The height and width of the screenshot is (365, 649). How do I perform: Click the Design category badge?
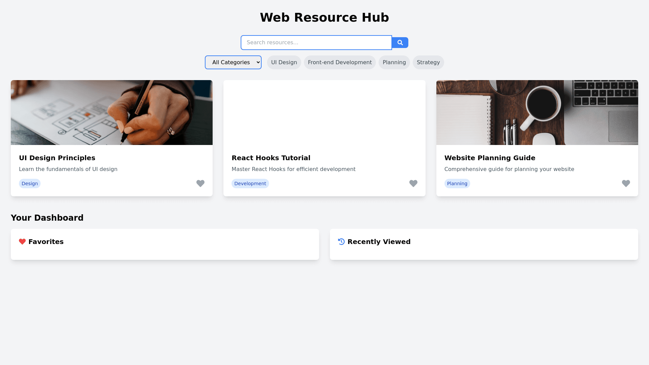[x=30, y=184]
